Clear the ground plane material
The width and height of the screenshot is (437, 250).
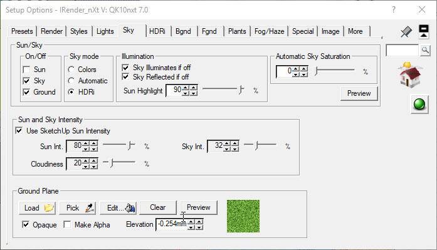158,207
